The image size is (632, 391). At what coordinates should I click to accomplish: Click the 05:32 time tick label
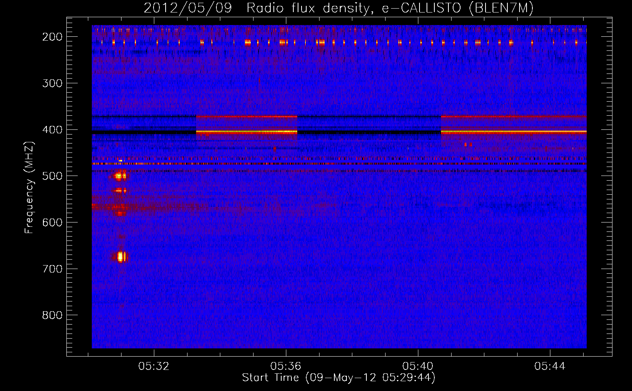(154, 366)
